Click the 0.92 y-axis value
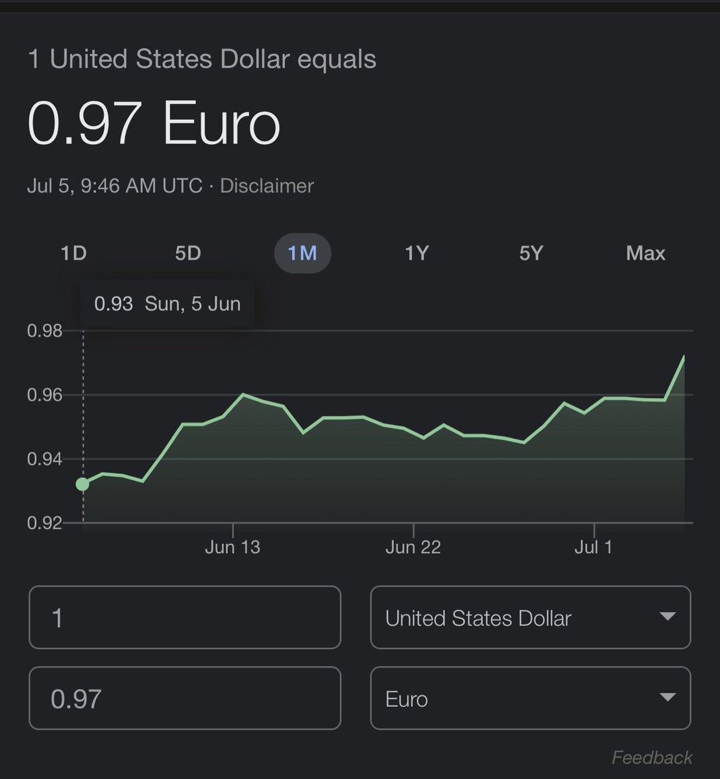Image resolution: width=720 pixels, height=779 pixels. [x=45, y=523]
